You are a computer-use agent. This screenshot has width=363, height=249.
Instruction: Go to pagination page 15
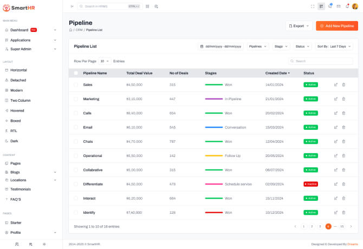342,226
